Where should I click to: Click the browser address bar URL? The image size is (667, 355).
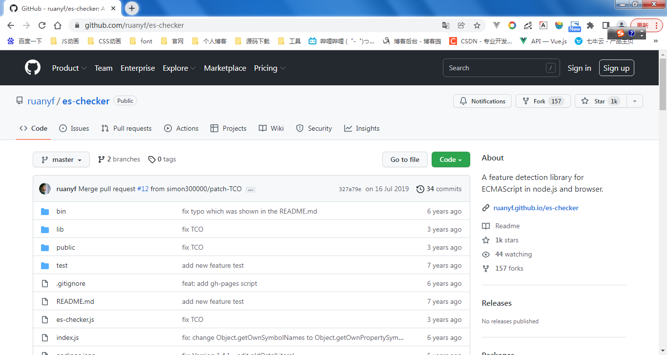(134, 25)
